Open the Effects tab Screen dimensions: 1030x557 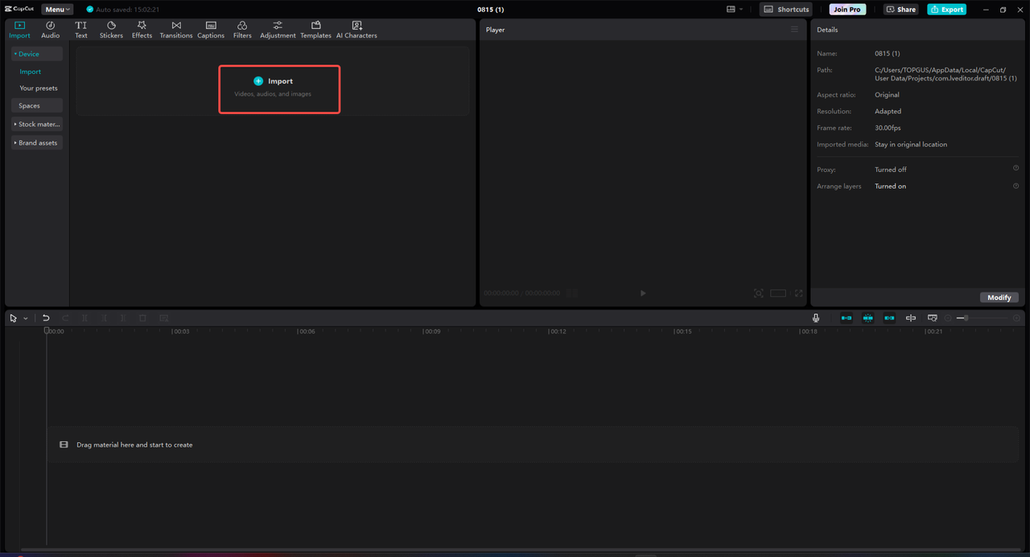click(x=142, y=30)
